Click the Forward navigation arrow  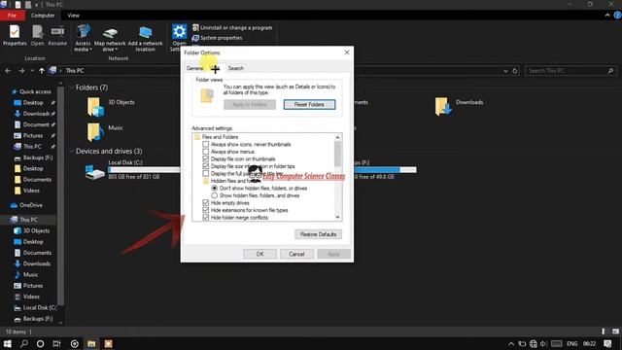(21, 71)
